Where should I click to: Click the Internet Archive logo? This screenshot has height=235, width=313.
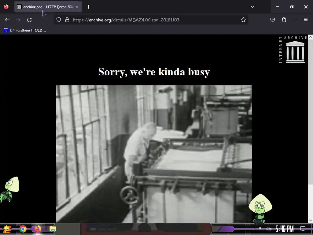pyautogui.click(x=293, y=50)
